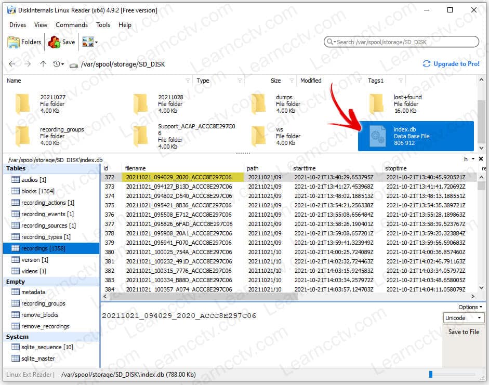Viewport: 489px width, 385px height.
Task: Click the Save to File button
Action: tap(464, 332)
